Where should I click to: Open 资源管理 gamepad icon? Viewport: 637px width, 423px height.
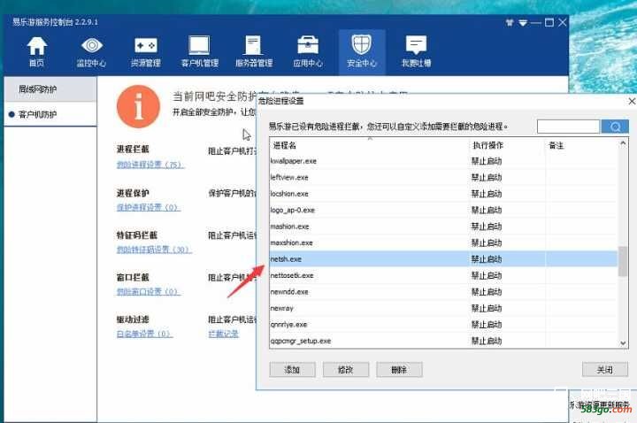145,51
